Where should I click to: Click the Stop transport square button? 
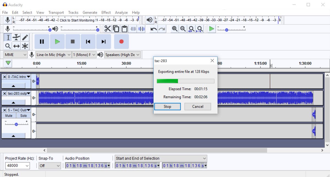(73, 42)
